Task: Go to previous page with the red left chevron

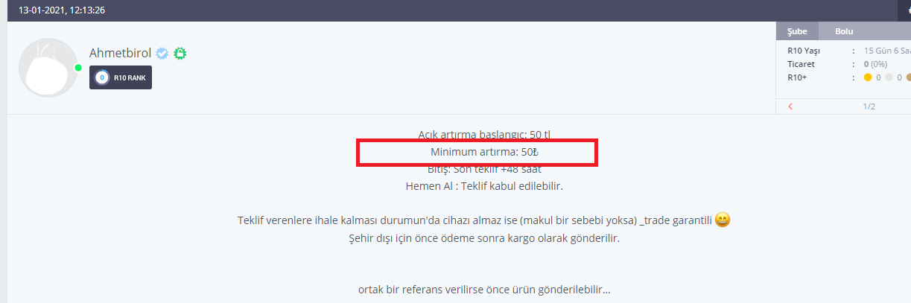Action: pyautogui.click(x=790, y=106)
